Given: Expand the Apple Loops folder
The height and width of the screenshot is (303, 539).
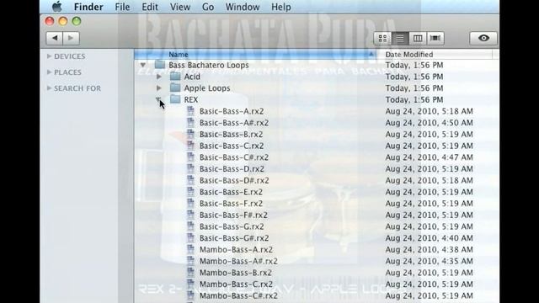Looking at the screenshot, I should (159, 88).
